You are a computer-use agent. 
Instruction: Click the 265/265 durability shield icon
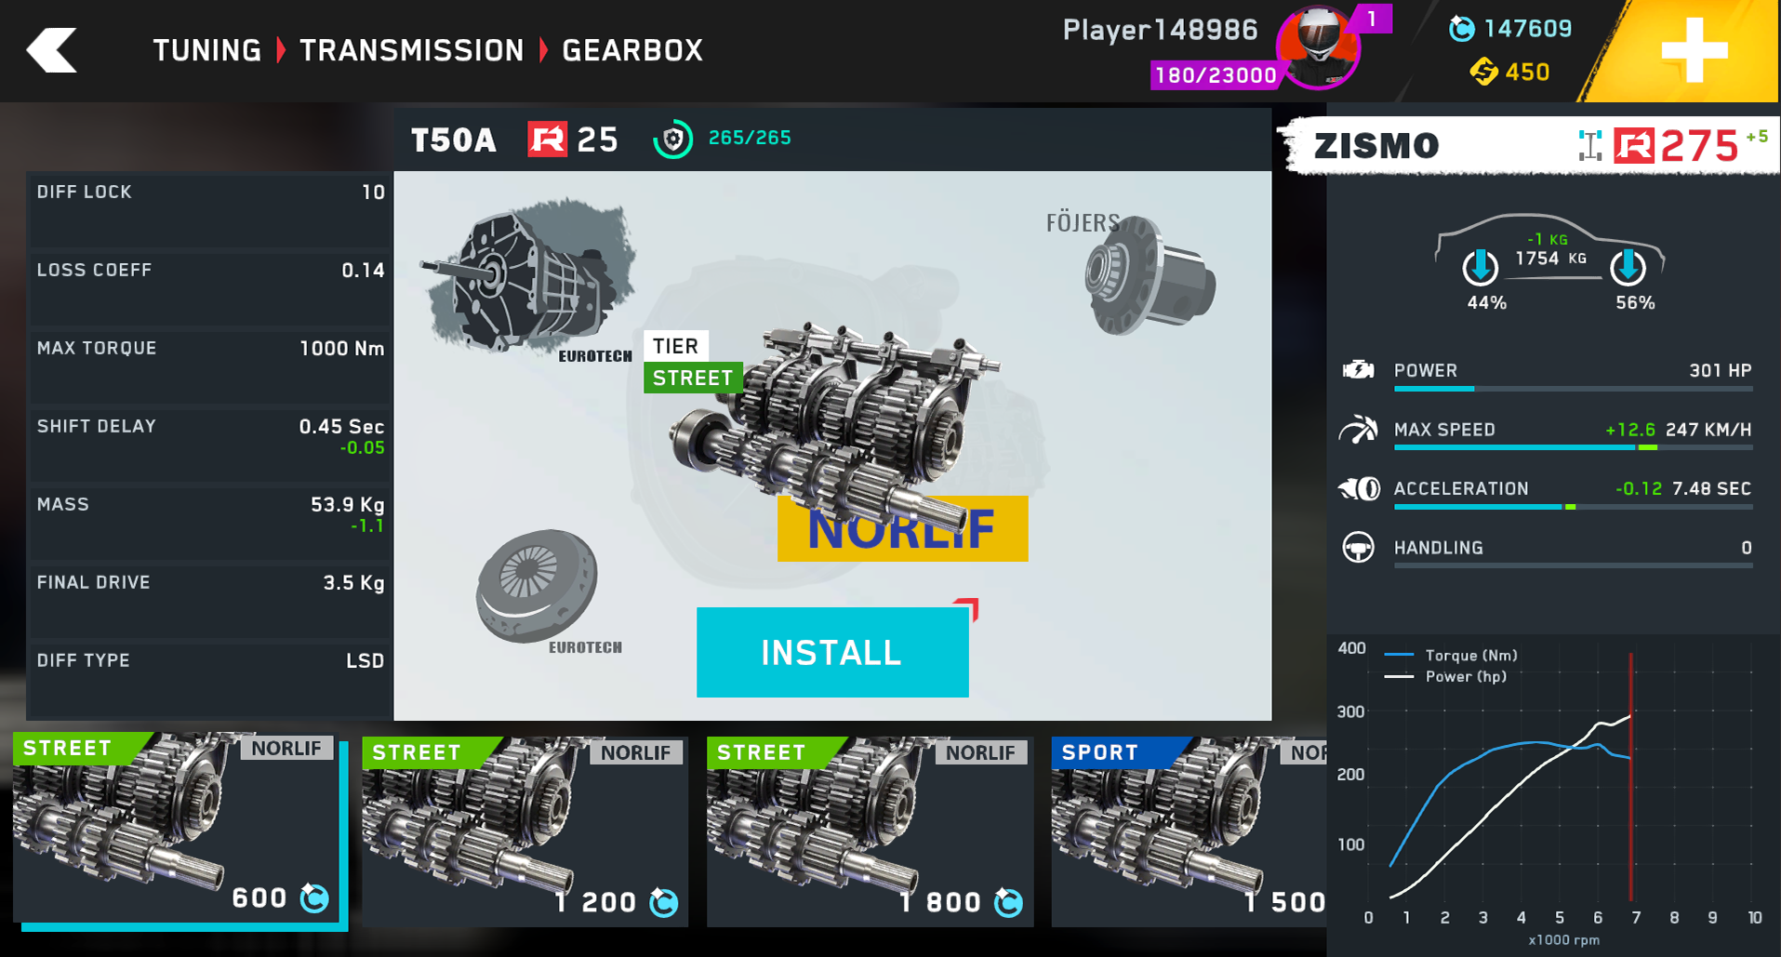(672, 140)
